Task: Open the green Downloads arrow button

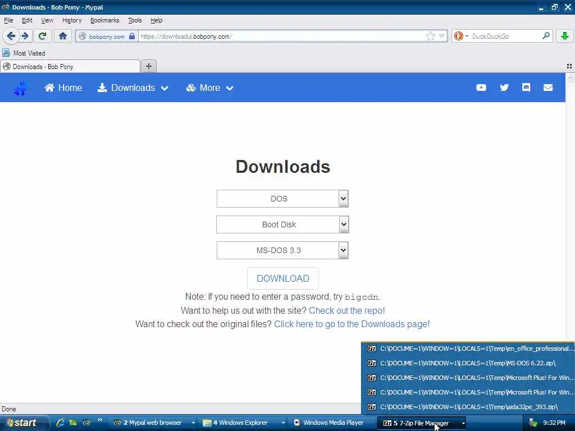Action: tap(565, 36)
